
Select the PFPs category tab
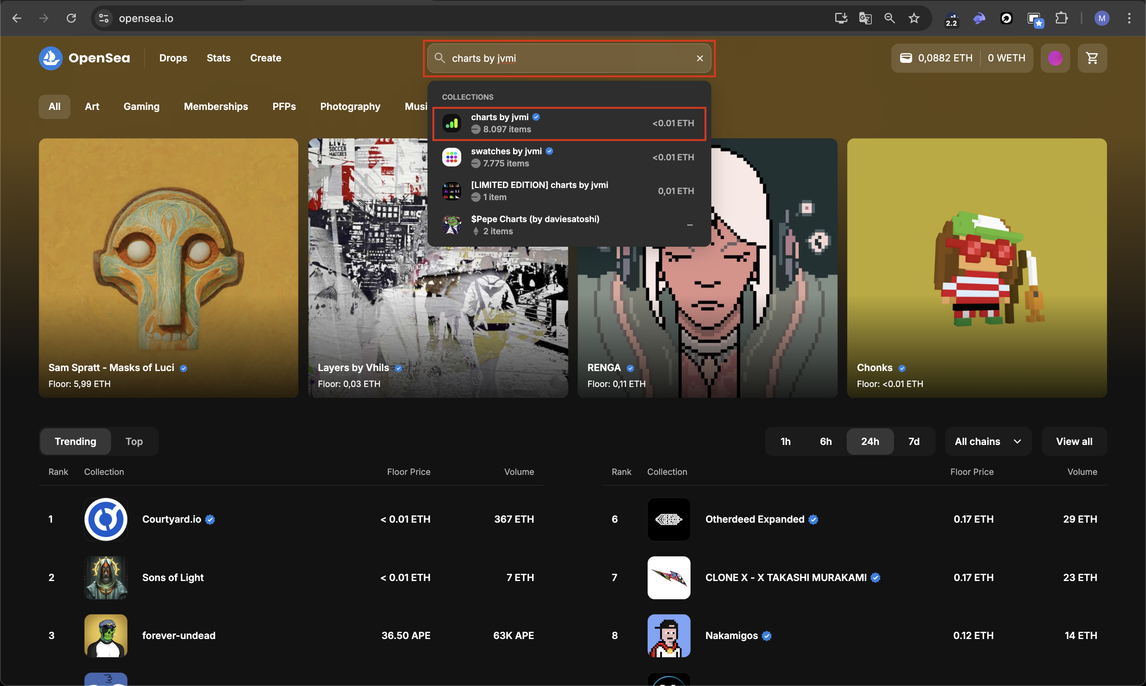(284, 107)
